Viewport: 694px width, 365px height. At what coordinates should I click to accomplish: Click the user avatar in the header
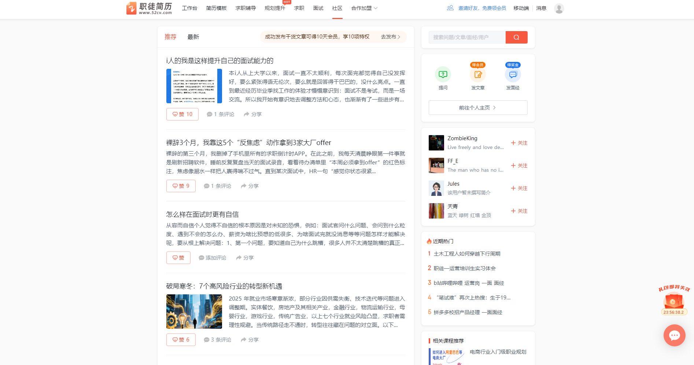coord(559,8)
